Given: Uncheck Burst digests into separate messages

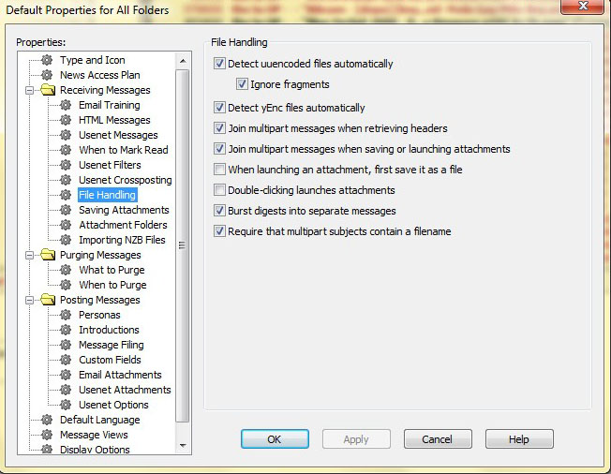Looking at the screenshot, I should click(219, 211).
